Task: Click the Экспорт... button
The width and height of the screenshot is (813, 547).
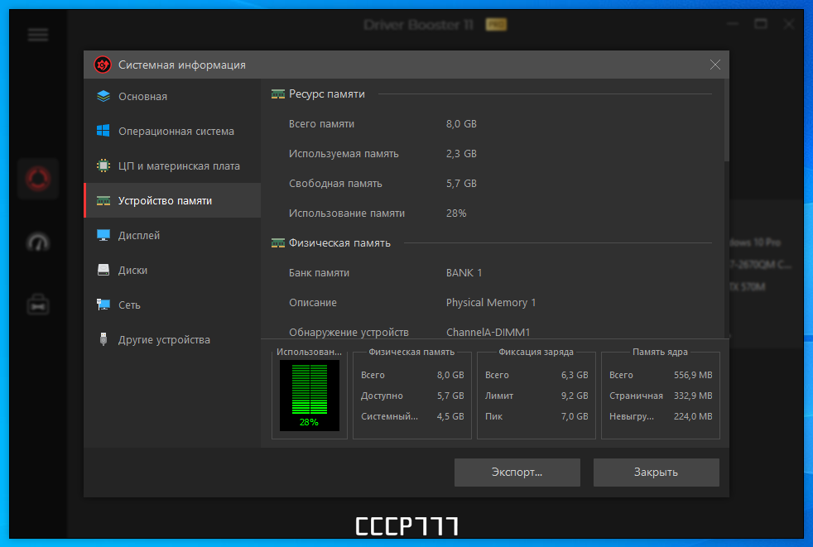Action: [x=517, y=473]
